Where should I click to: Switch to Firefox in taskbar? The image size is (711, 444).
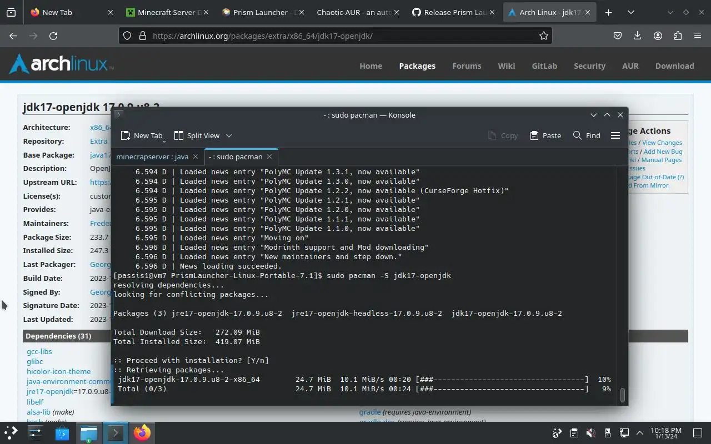(x=142, y=433)
